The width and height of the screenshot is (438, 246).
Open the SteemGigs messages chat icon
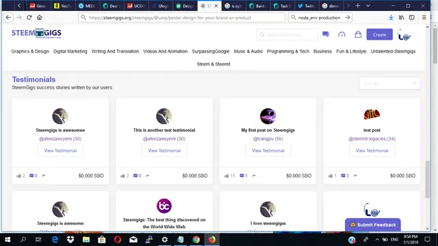(x=326, y=34)
